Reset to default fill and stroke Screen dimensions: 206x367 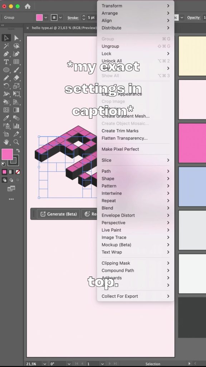click(x=3, y=164)
